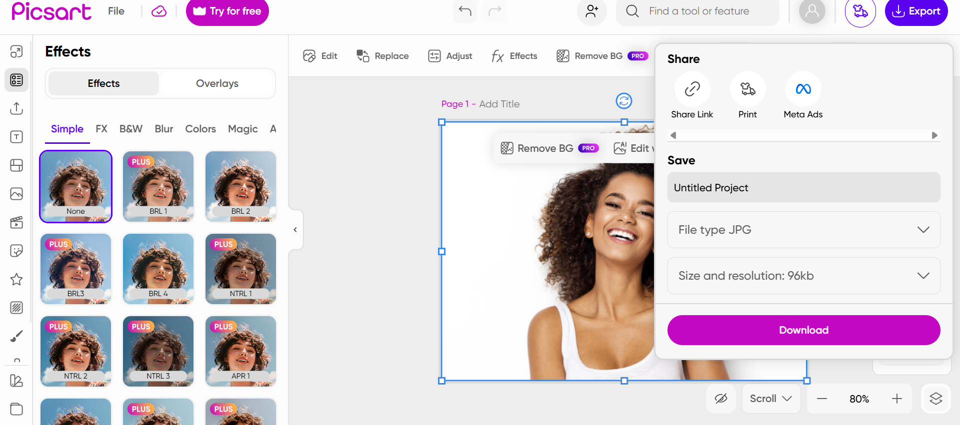Apply the NTRL 3 effect thumbnail

(158, 351)
